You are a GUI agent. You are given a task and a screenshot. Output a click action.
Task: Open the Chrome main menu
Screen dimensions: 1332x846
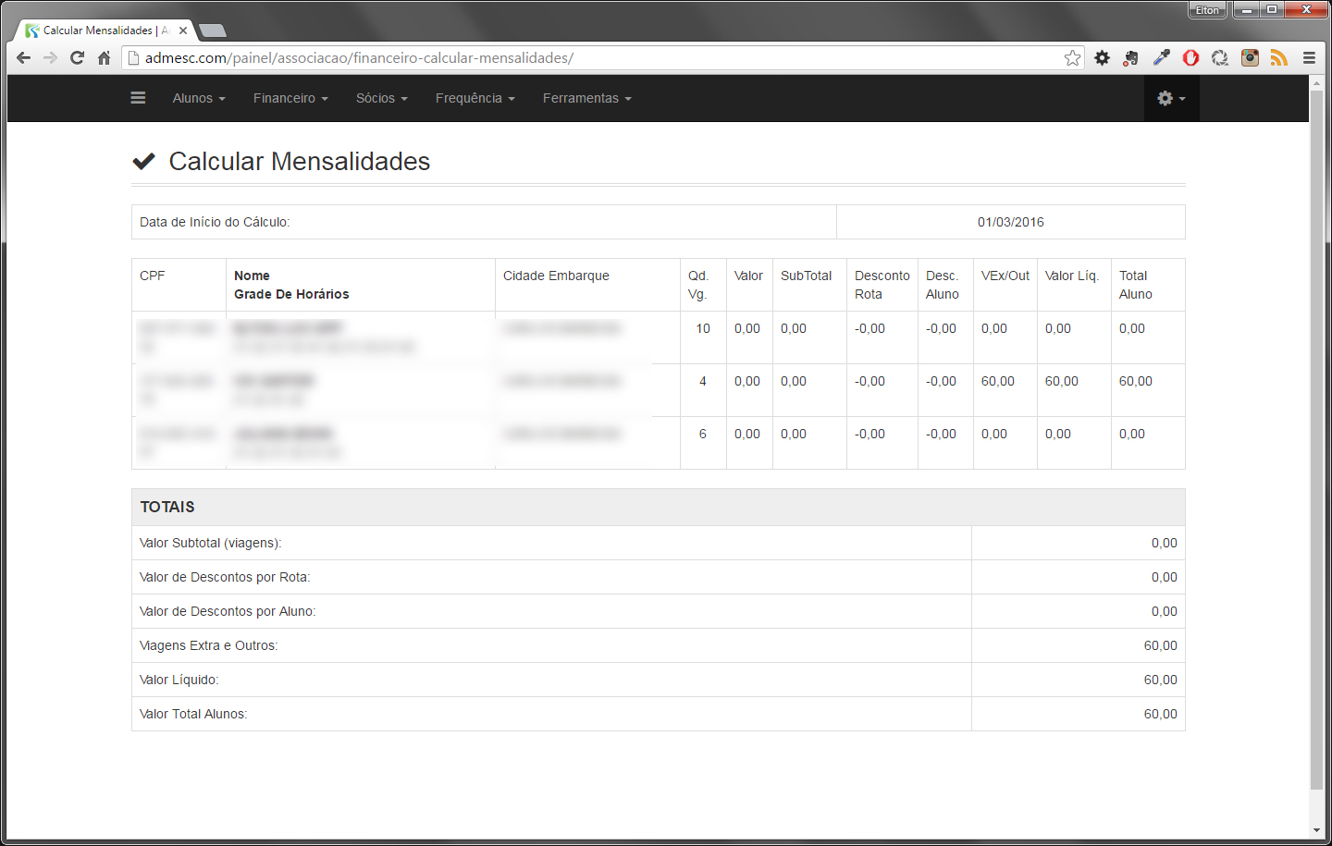1309,58
